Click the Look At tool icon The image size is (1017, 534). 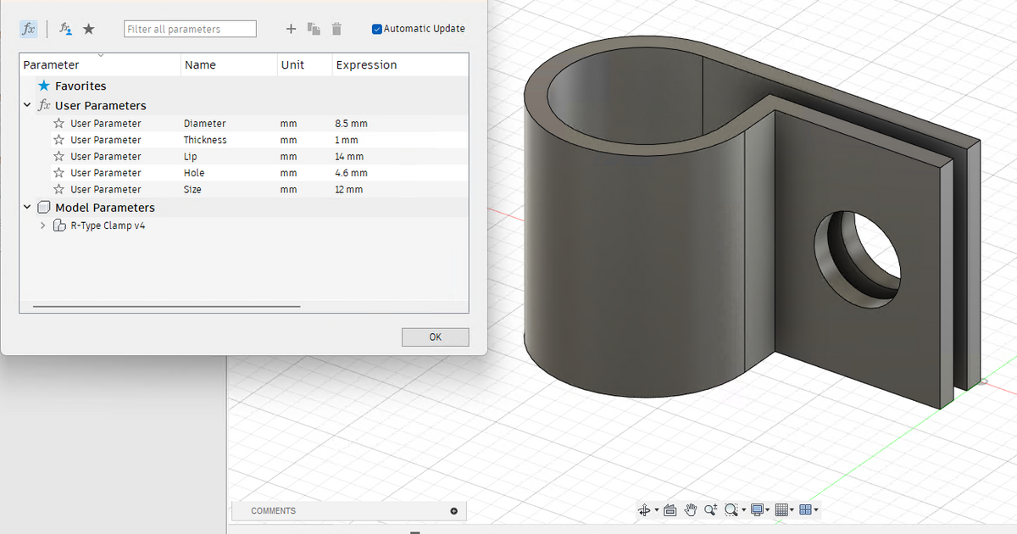670,509
